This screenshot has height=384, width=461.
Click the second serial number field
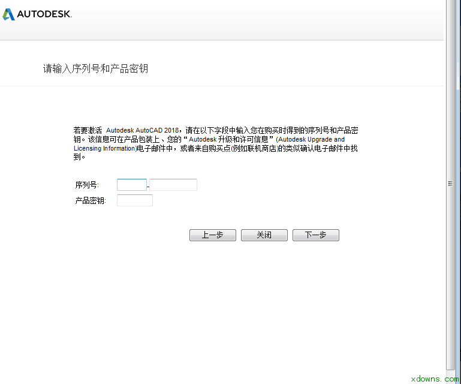tap(173, 185)
